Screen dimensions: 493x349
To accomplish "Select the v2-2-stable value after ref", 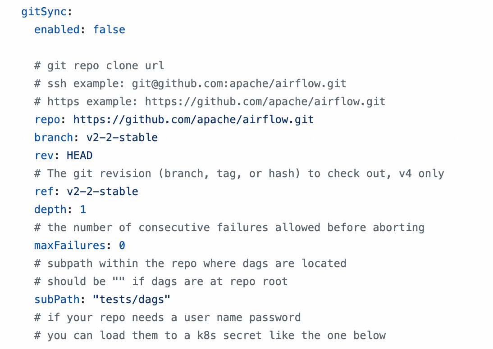I will [102, 192].
